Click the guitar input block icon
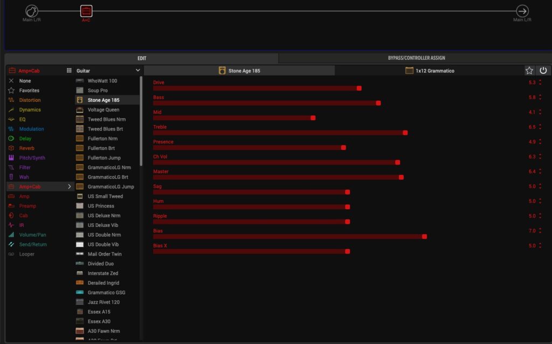Screen dimensions: 552x344 point(32,11)
